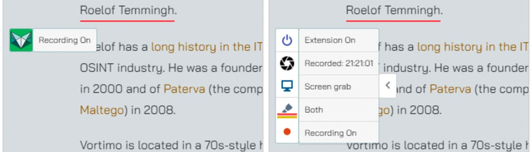
Task: Select the highlighter marker icon
Action: click(x=287, y=110)
